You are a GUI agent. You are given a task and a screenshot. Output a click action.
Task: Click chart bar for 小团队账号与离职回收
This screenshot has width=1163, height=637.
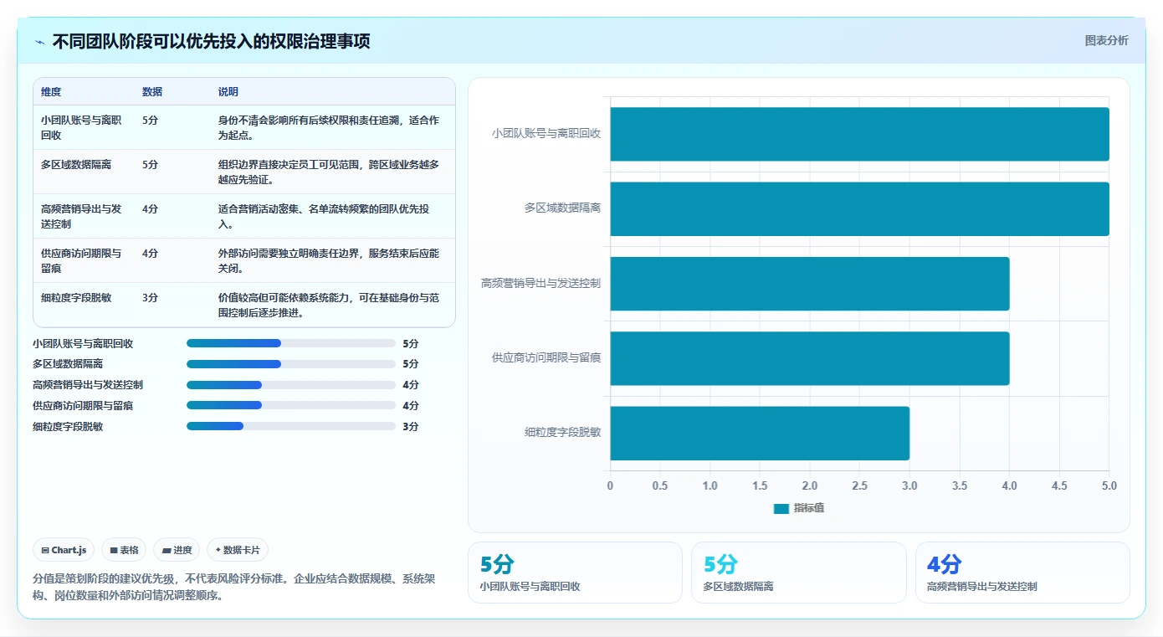coord(859,134)
